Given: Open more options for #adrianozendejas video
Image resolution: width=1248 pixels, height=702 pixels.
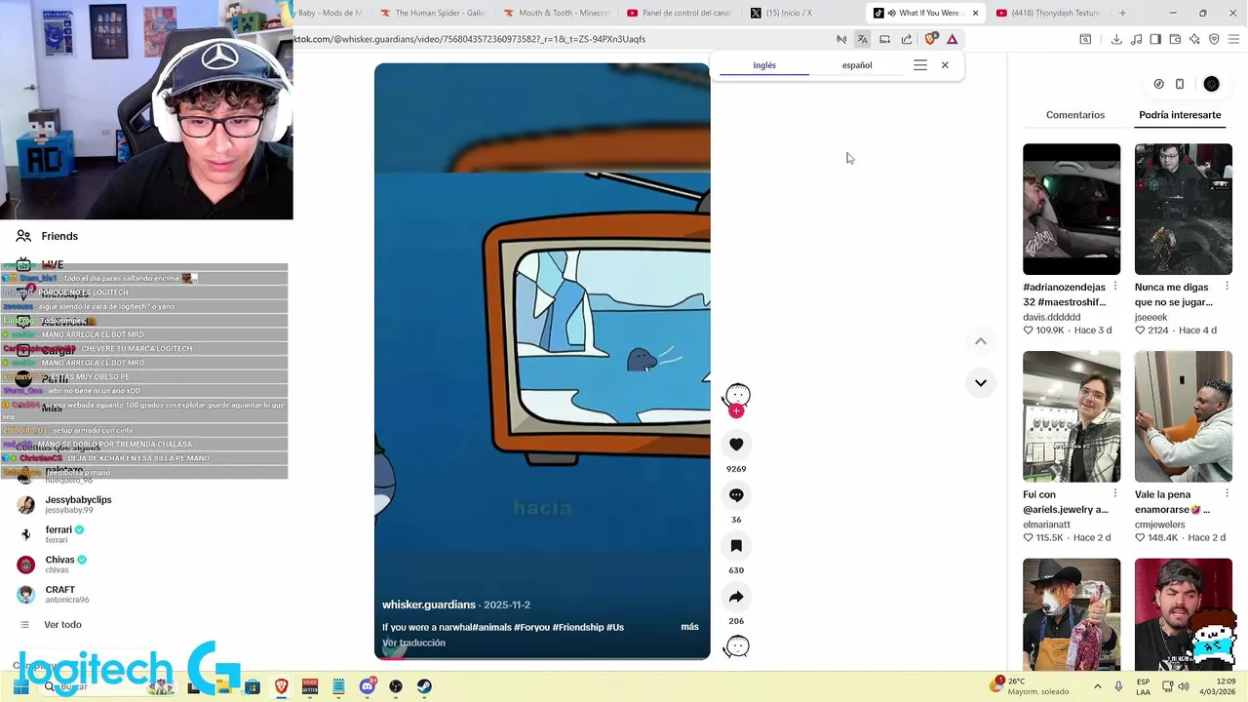Looking at the screenshot, I should [1115, 287].
